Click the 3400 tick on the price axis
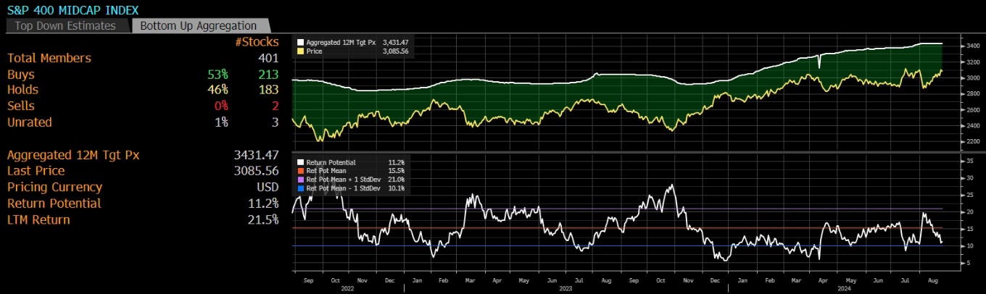986x294 pixels. click(x=973, y=46)
